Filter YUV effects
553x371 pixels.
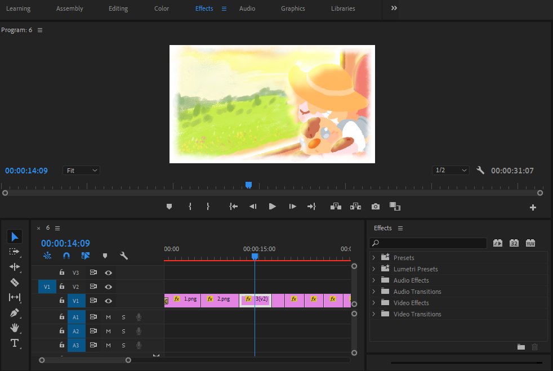click(x=530, y=243)
